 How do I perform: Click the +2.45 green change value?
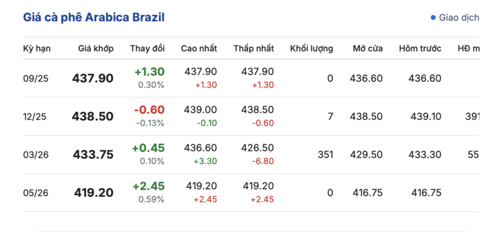pos(149,186)
